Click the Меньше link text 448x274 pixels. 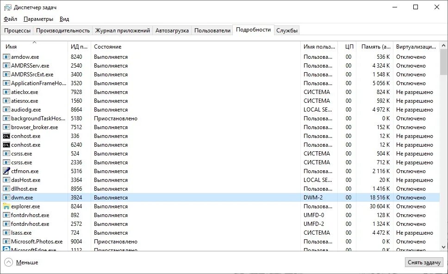[27, 262]
